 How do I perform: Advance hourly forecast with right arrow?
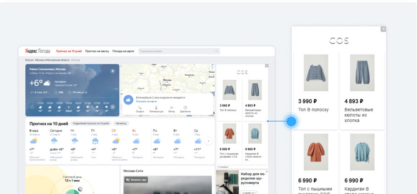113,107
